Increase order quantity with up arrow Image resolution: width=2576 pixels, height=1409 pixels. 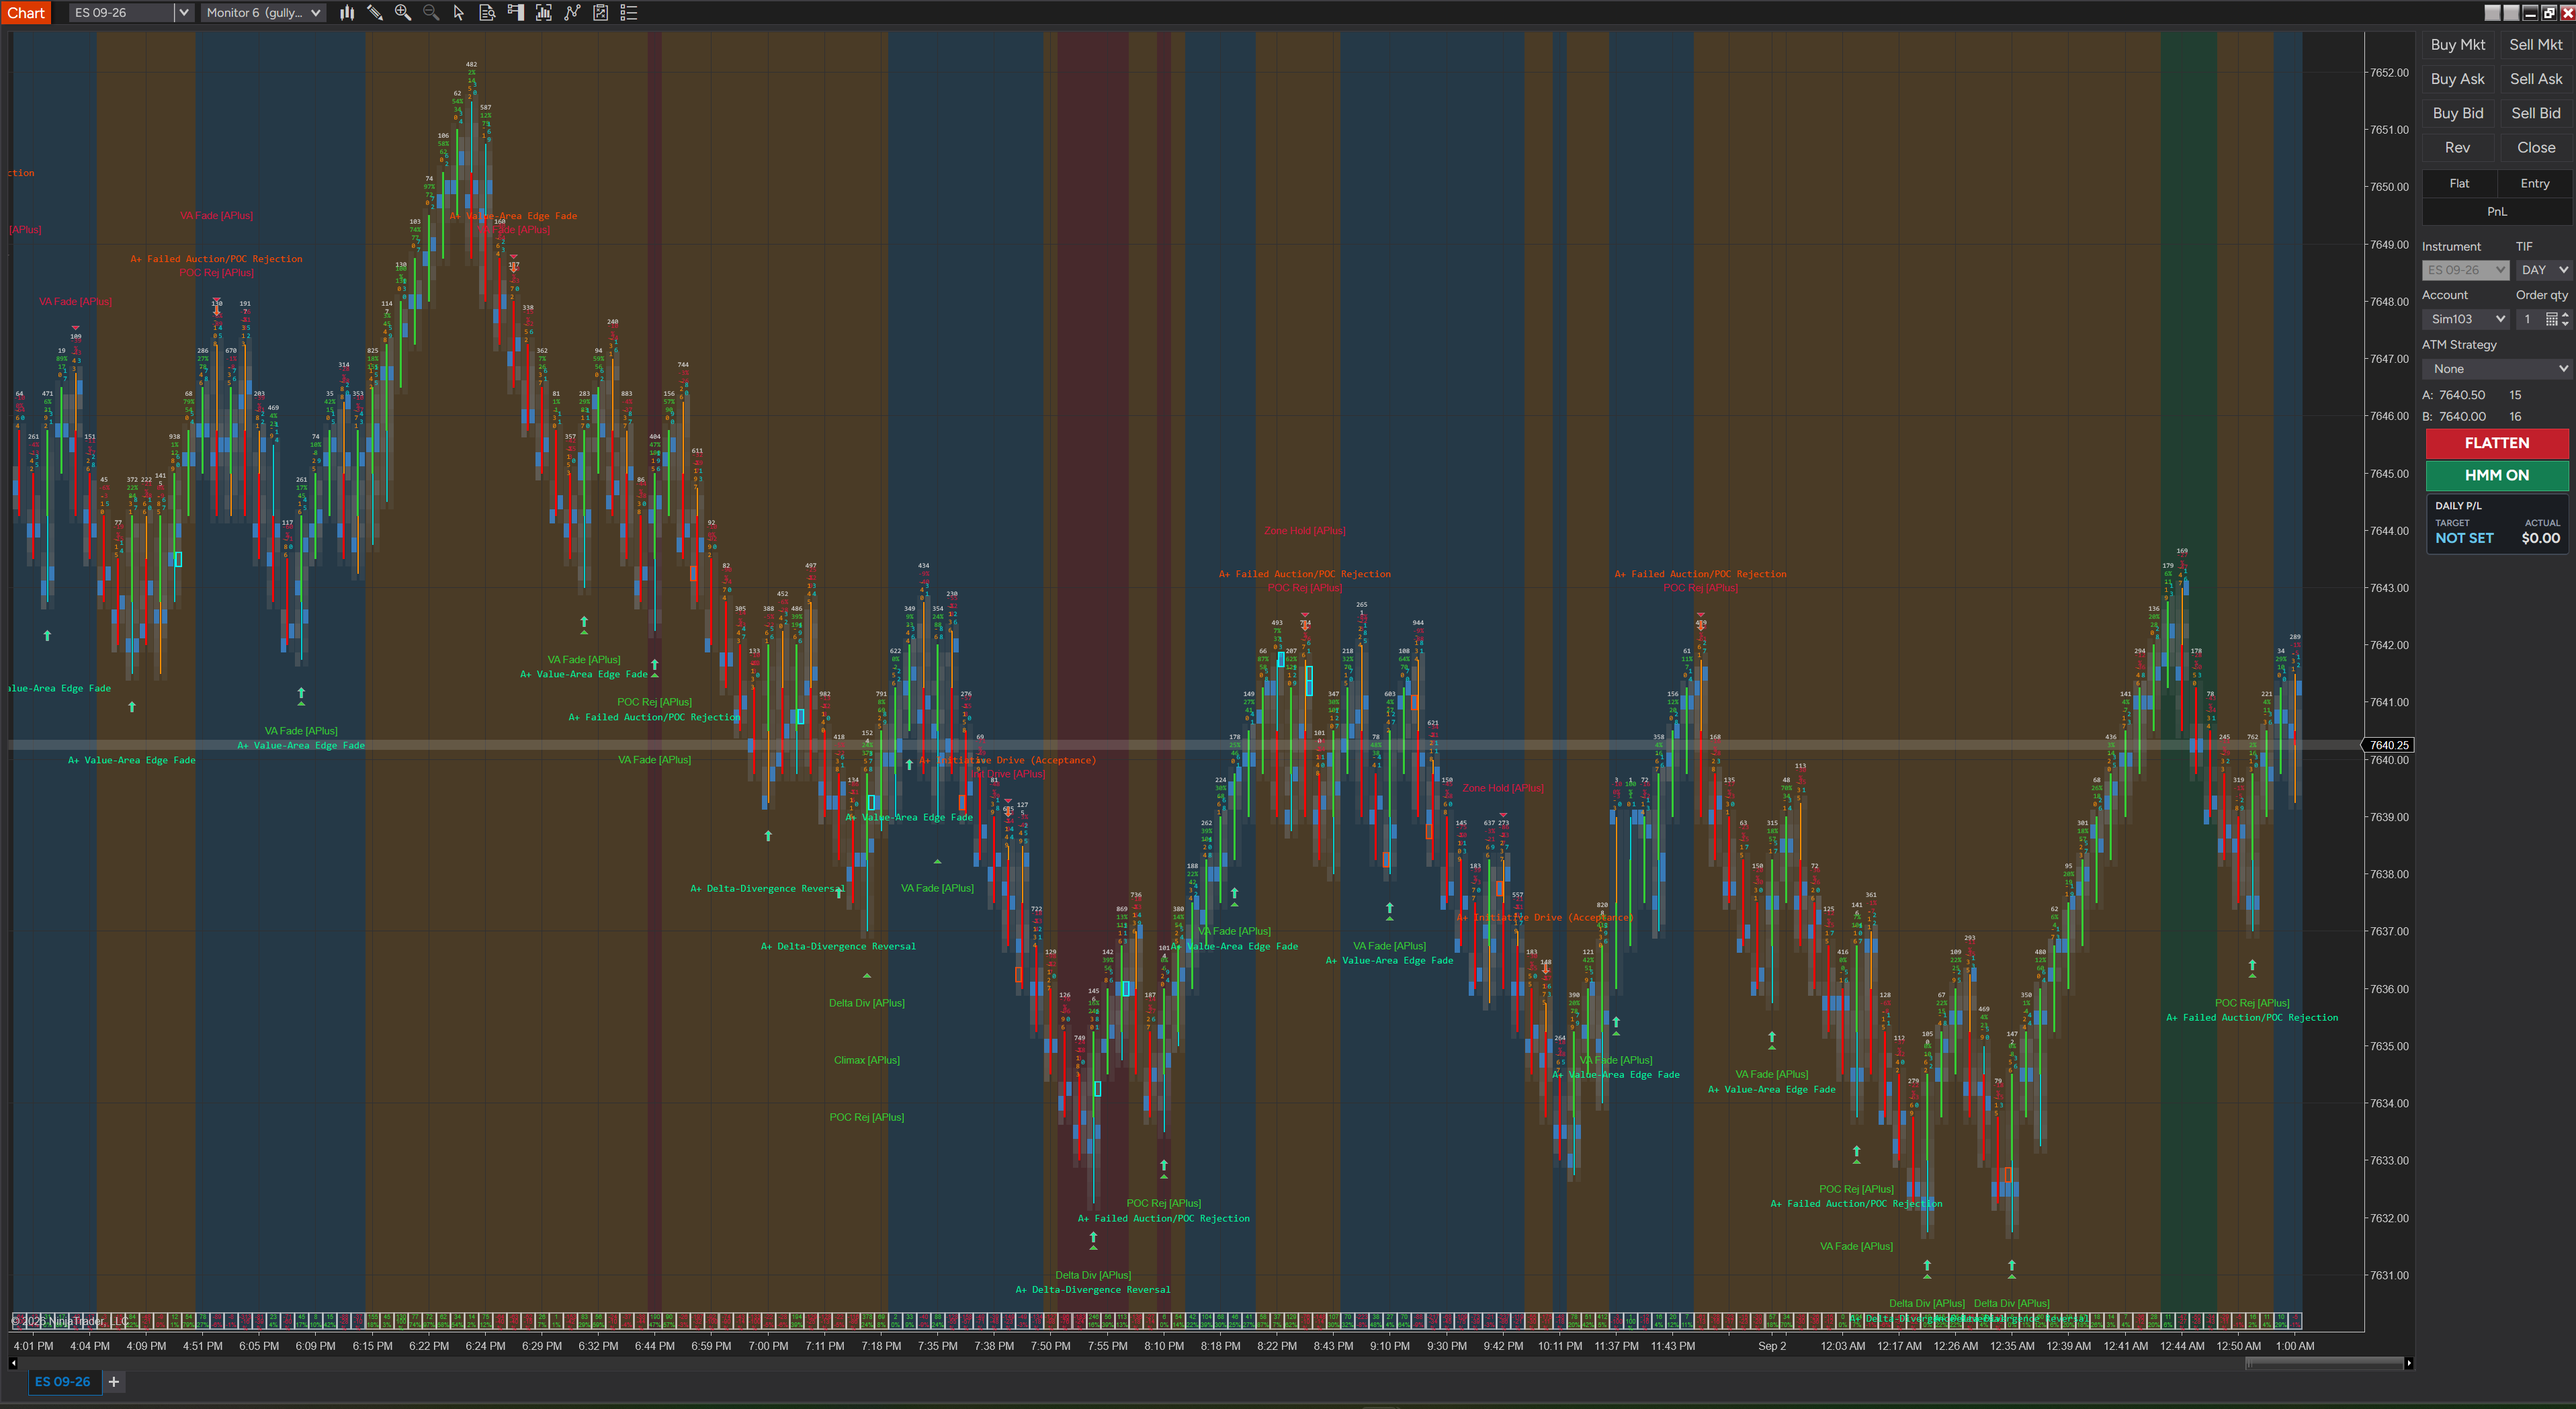coord(2565,315)
